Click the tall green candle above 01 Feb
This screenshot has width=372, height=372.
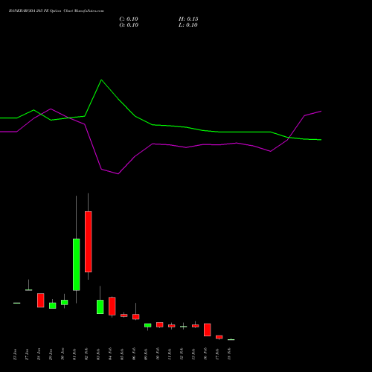click(77, 264)
